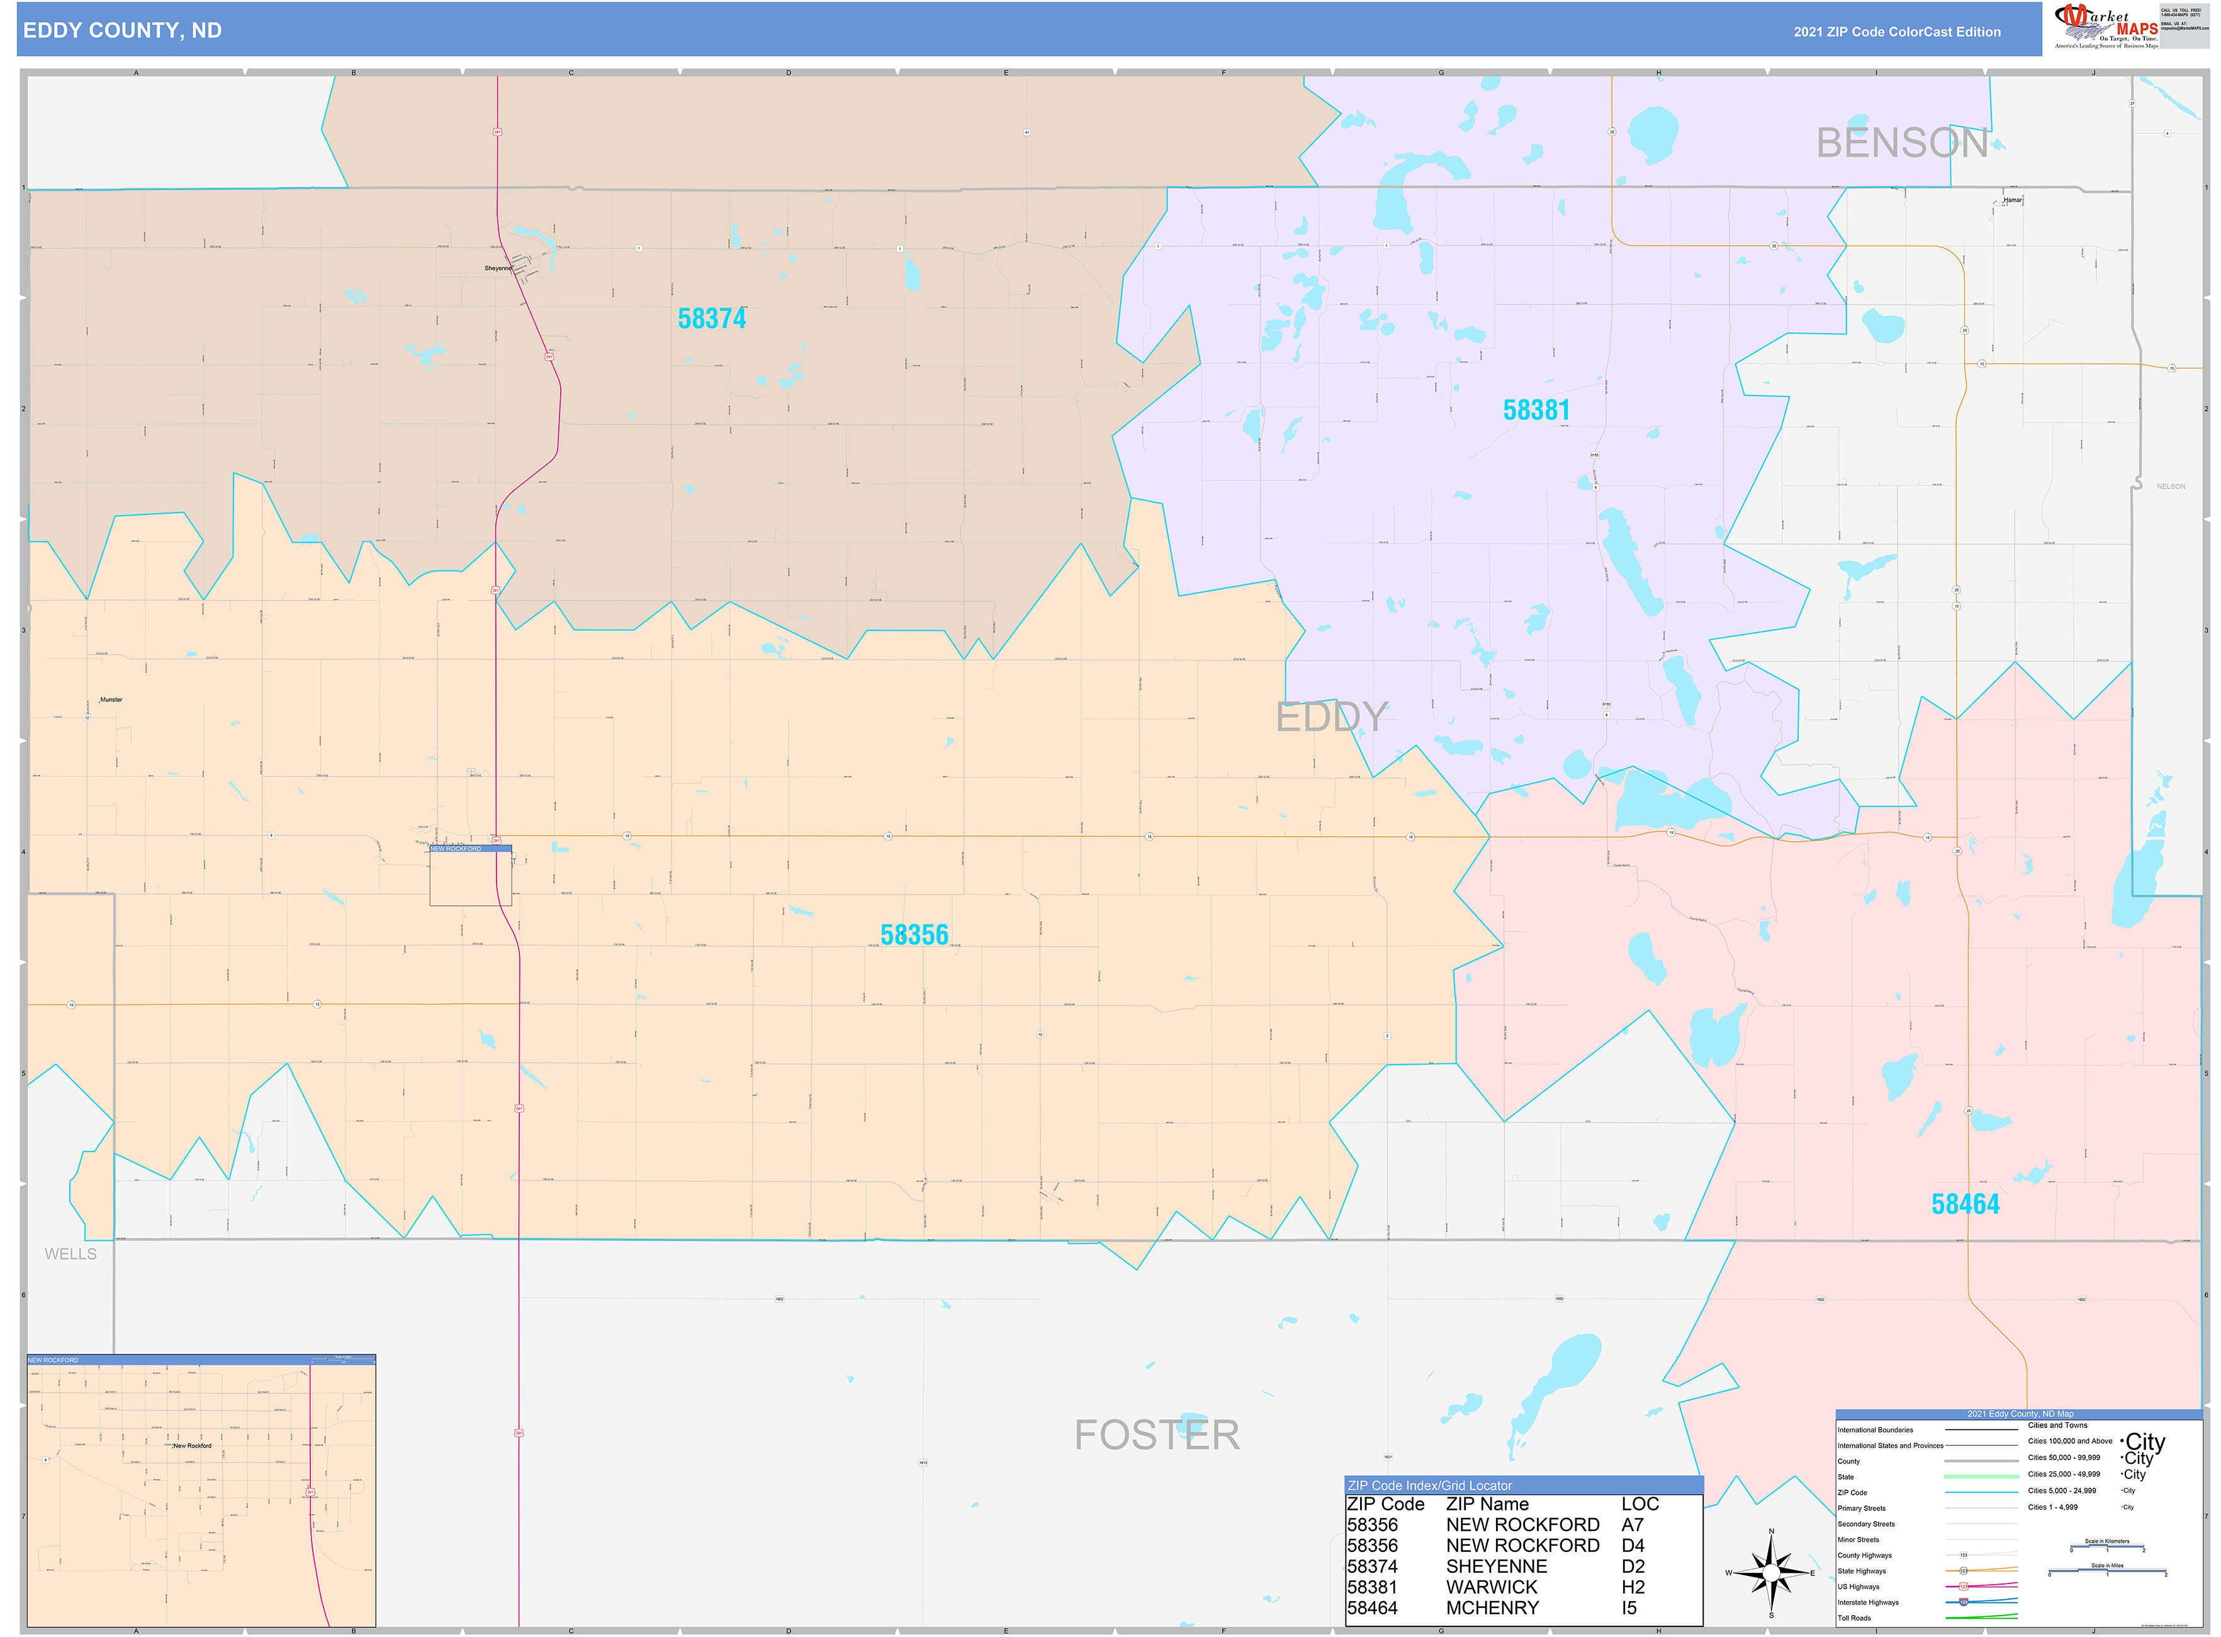
Task: Click the EDDY COUNTY, ND title
Action: click(x=122, y=31)
